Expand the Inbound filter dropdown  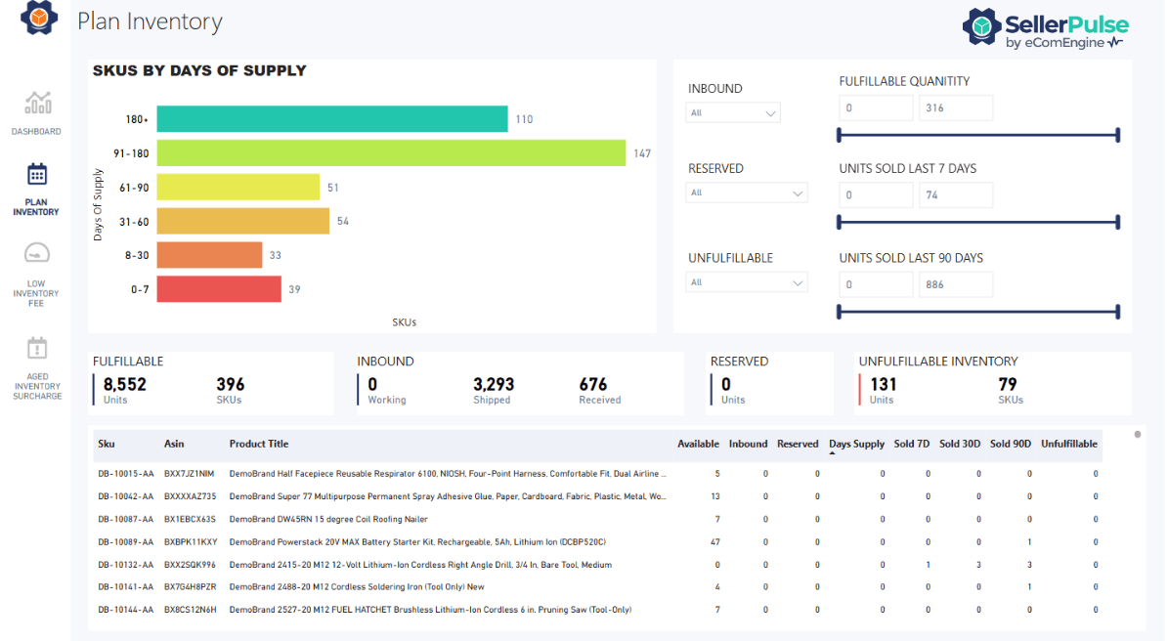point(734,113)
